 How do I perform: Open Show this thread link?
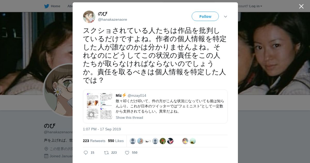click(129, 117)
